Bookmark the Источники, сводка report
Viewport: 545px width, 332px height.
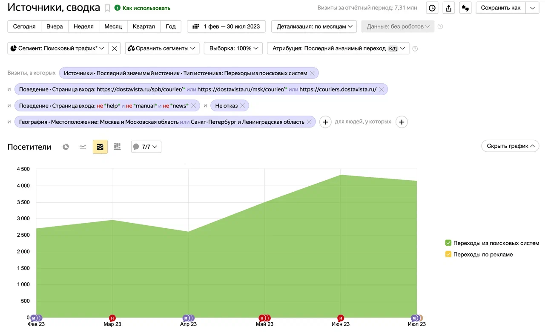point(107,8)
